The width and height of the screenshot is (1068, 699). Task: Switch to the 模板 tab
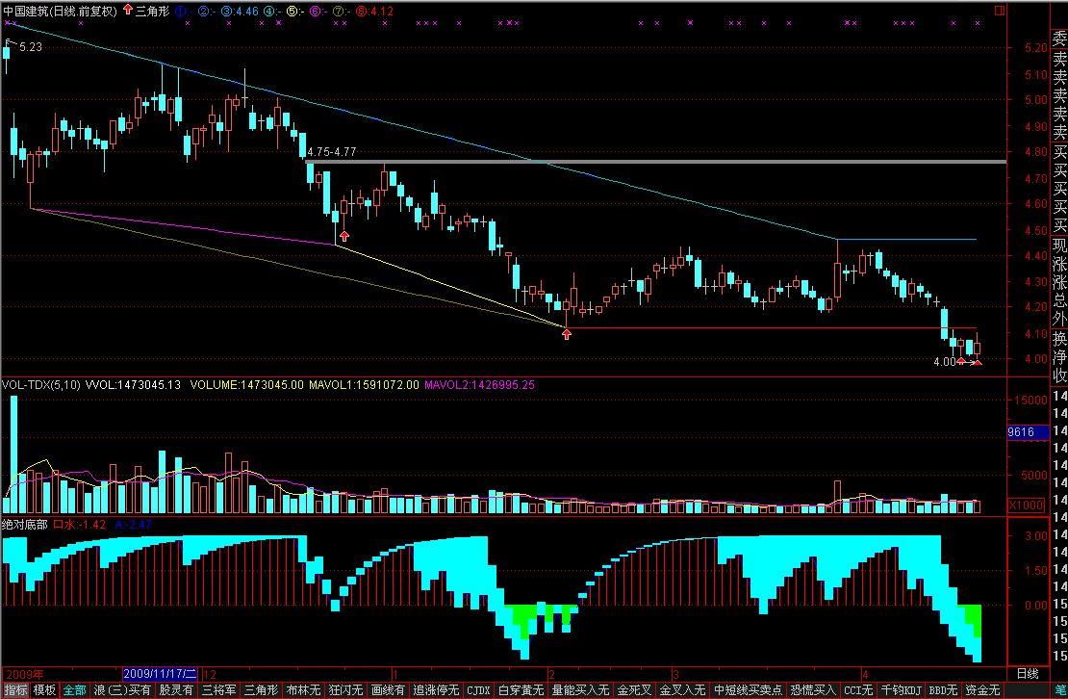tap(45, 691)
